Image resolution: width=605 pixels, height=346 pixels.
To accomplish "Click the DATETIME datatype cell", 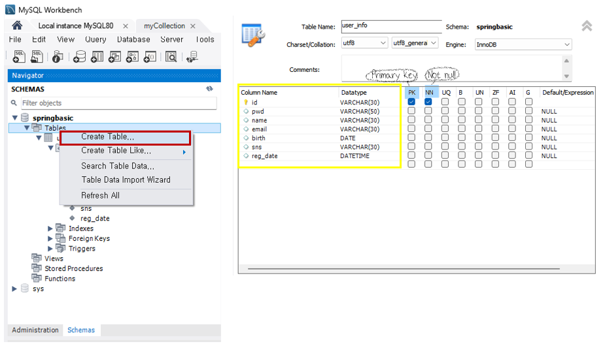I will tap(354, 156).
